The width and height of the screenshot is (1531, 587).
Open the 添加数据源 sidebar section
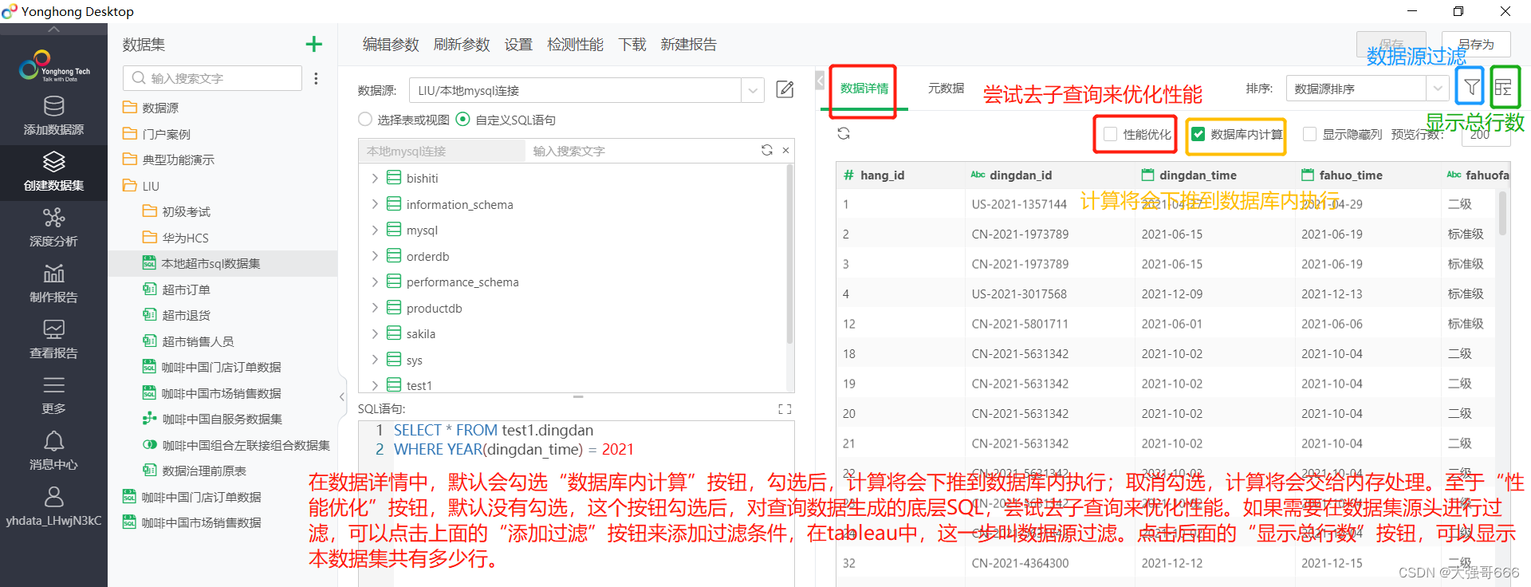point(53,116)
